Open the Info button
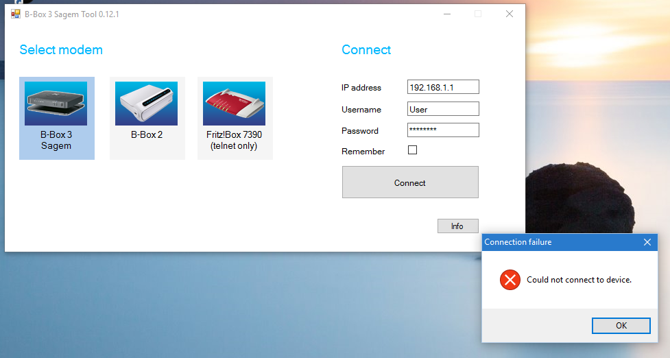This screenshot has width=670, height=358. click(457, 226)
